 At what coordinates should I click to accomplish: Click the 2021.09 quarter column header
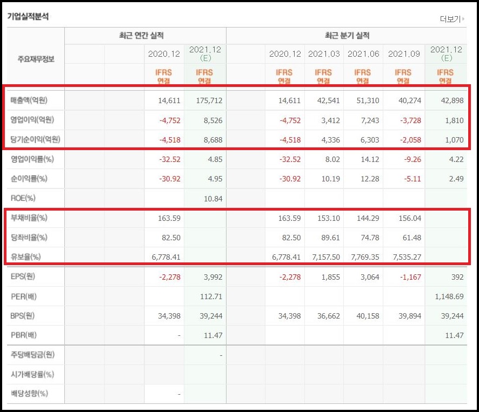tap(404, 54)
